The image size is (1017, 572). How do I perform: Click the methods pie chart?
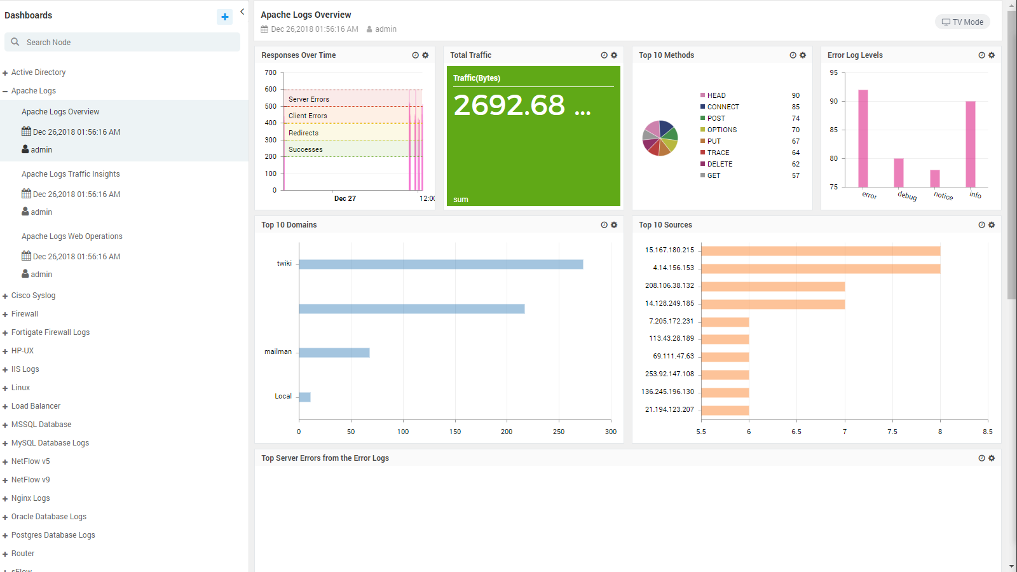click(660, 138)
